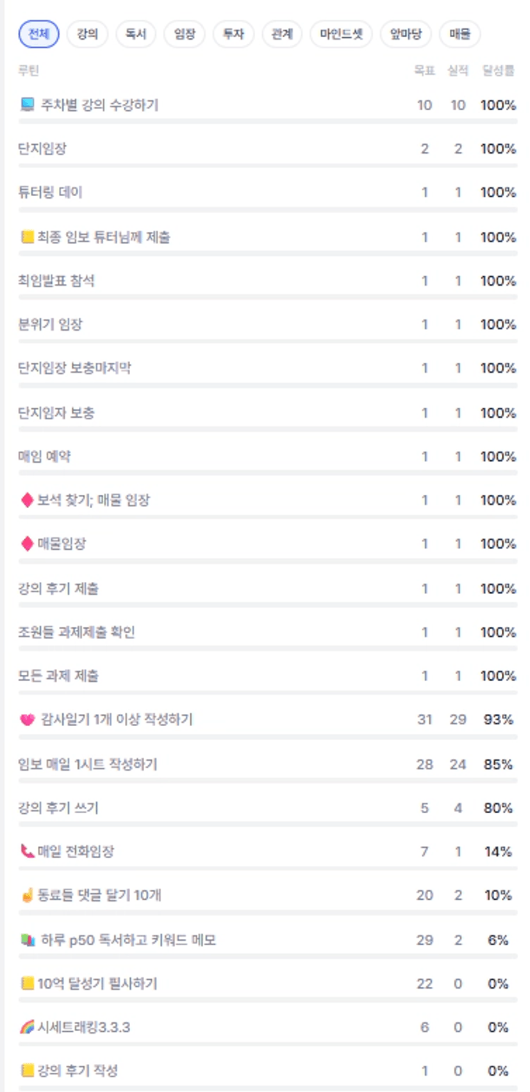Click the rainbow icon beside 시세트래킹3.3.3
The image size is (530, 1092).
[27, 1027]
